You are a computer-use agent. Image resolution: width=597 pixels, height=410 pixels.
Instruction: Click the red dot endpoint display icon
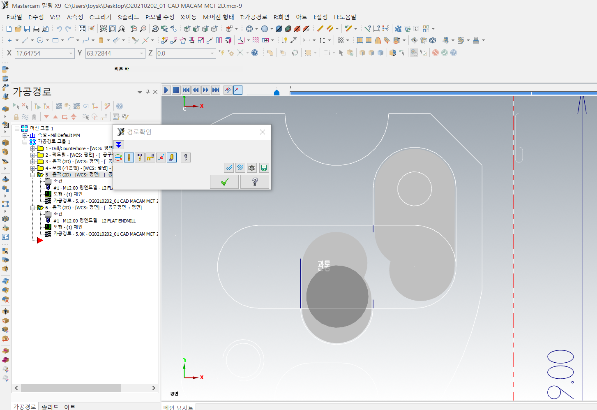click(x=161, y=157)
